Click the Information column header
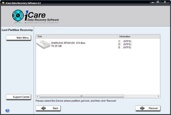 coord(139,36)
